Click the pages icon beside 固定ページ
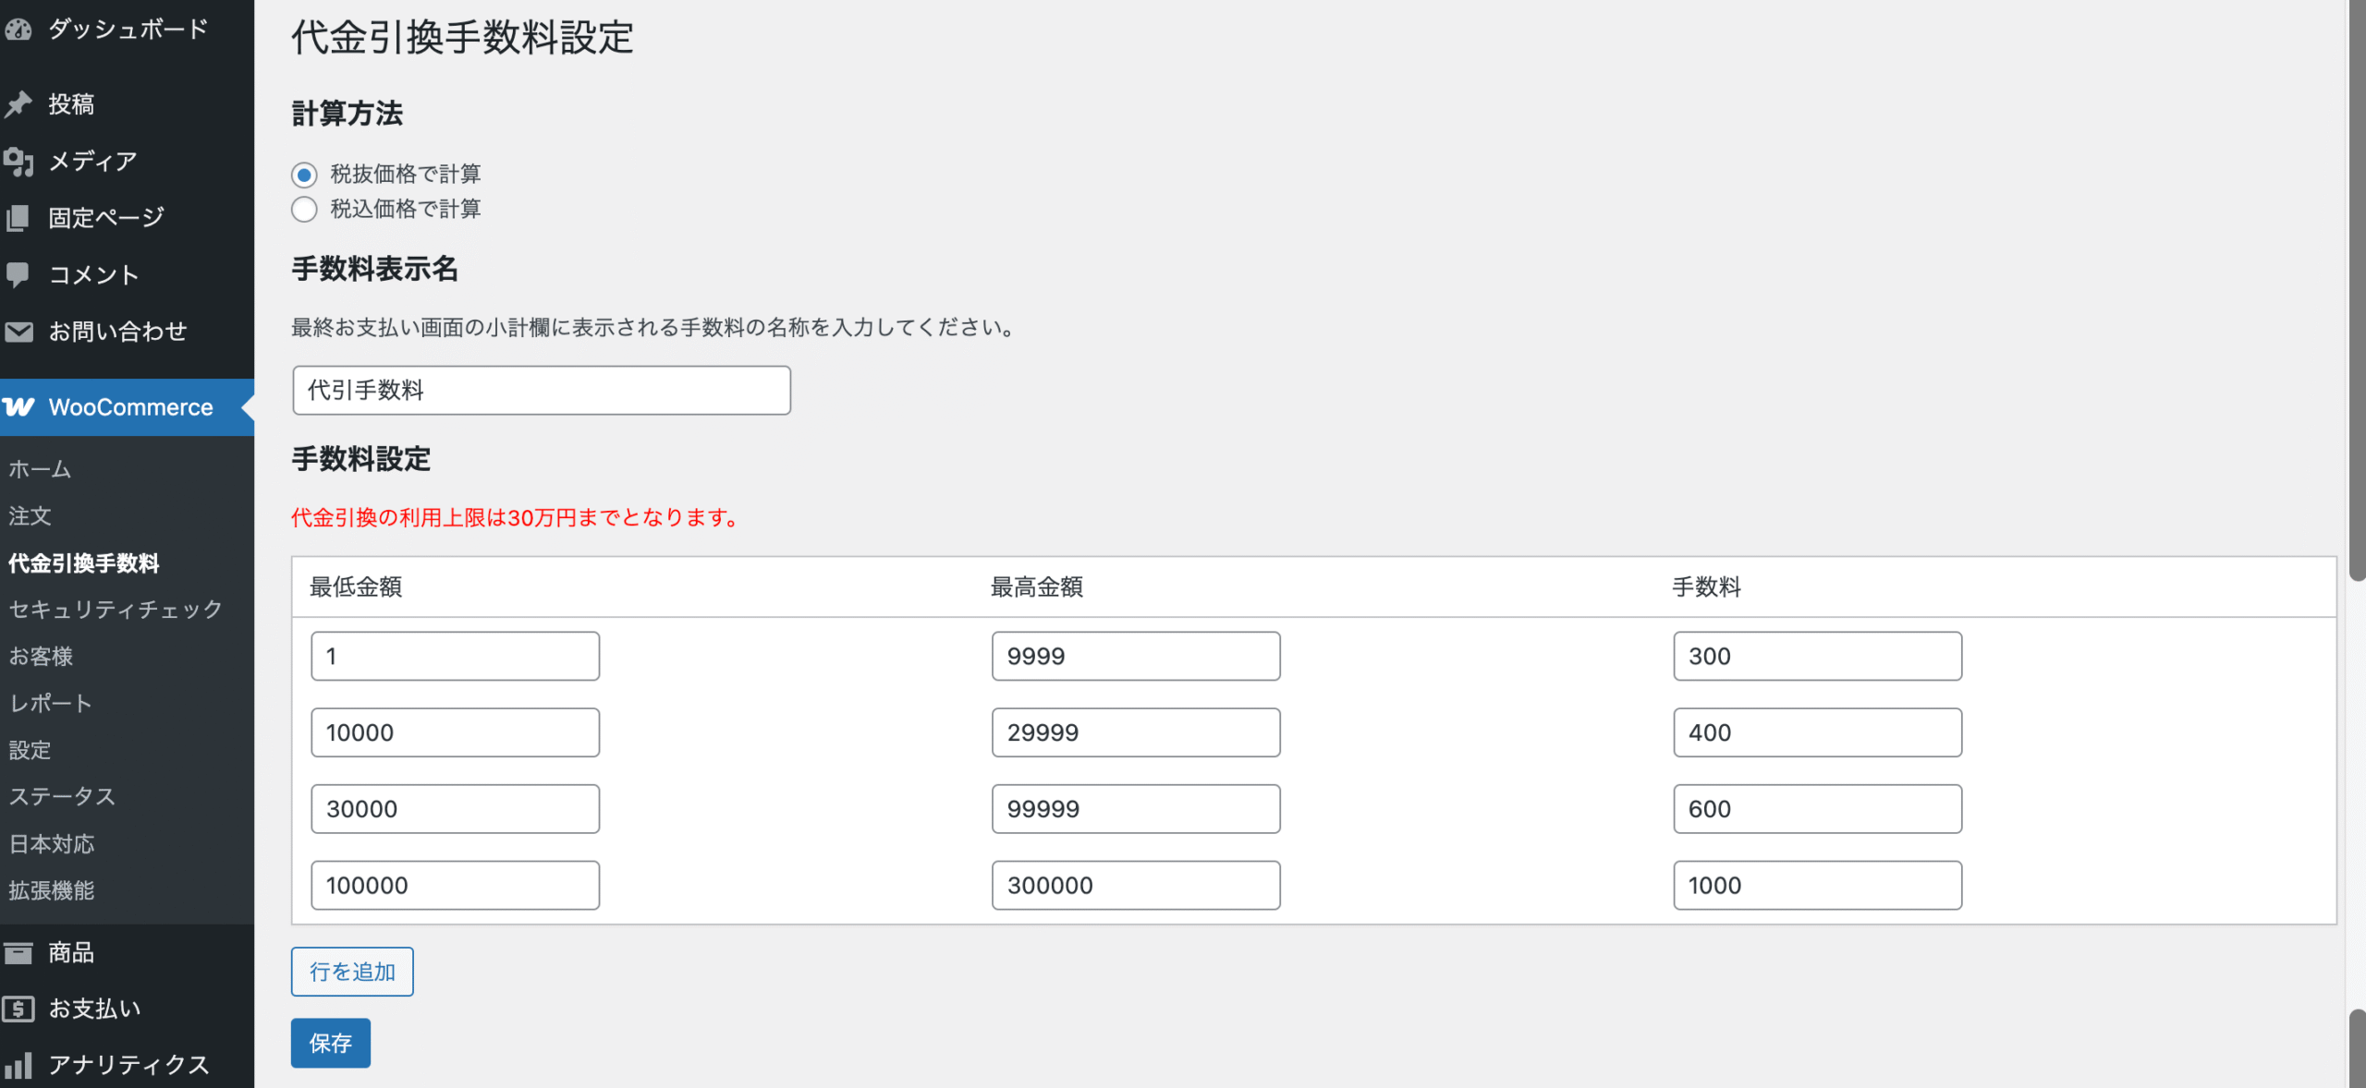 click(18, 218)
